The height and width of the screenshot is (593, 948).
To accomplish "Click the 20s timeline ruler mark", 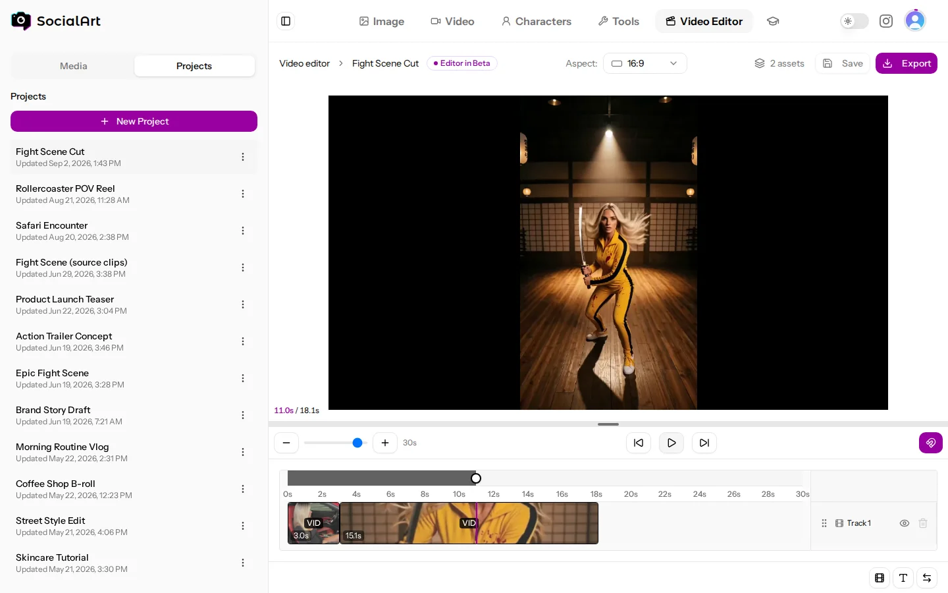I will 631,494.
